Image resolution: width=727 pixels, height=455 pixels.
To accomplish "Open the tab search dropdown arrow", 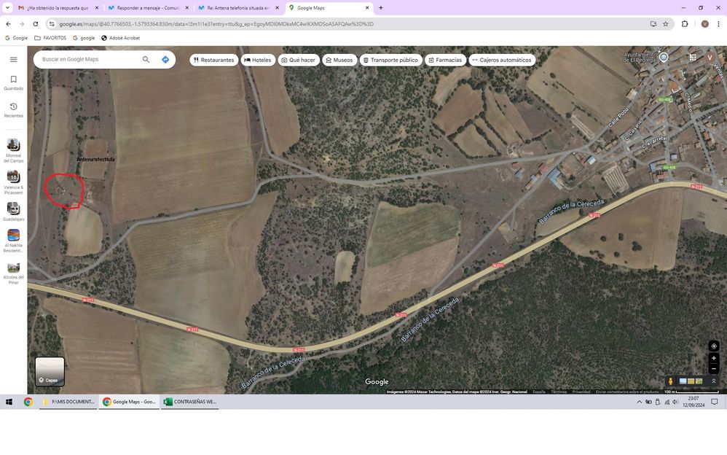I will 8,8.
